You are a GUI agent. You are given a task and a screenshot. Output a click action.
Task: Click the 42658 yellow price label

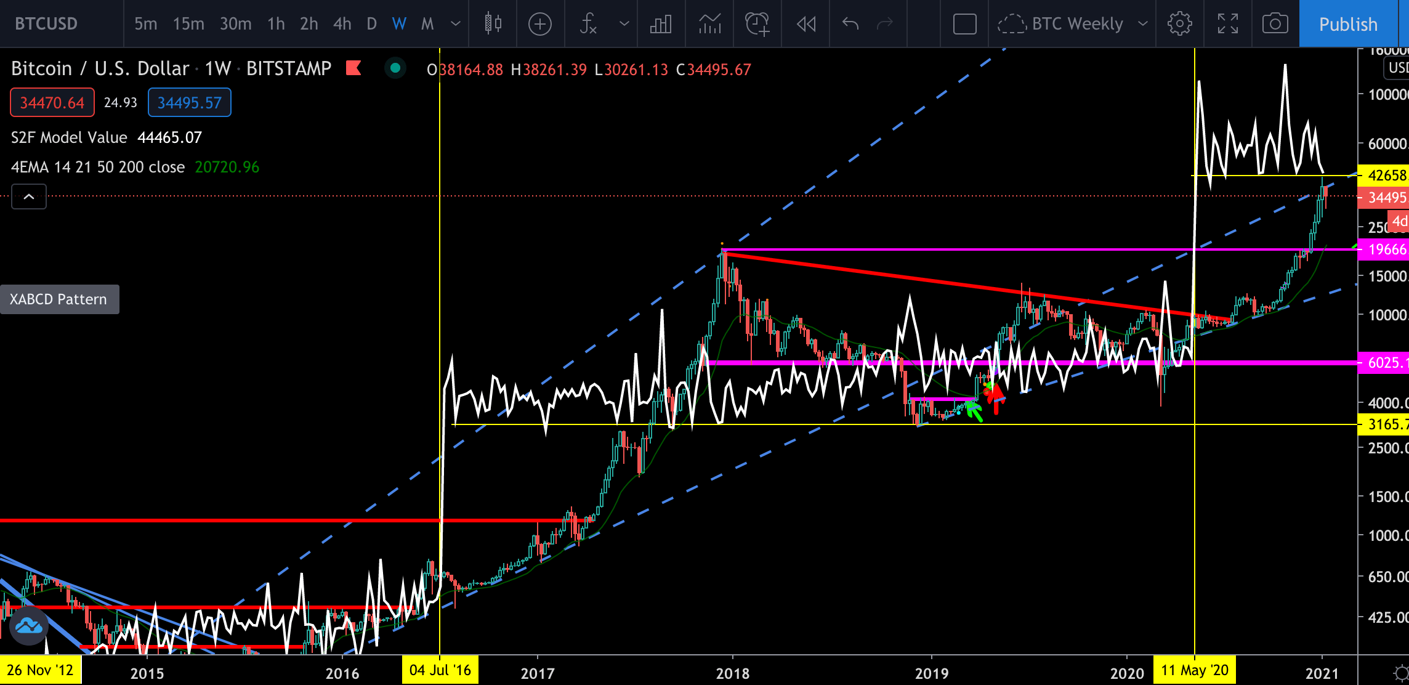[x=1384, y=176]
